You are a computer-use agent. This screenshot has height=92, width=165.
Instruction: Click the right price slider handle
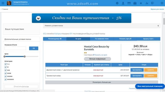pyautogui.click(x=25, y=56)
